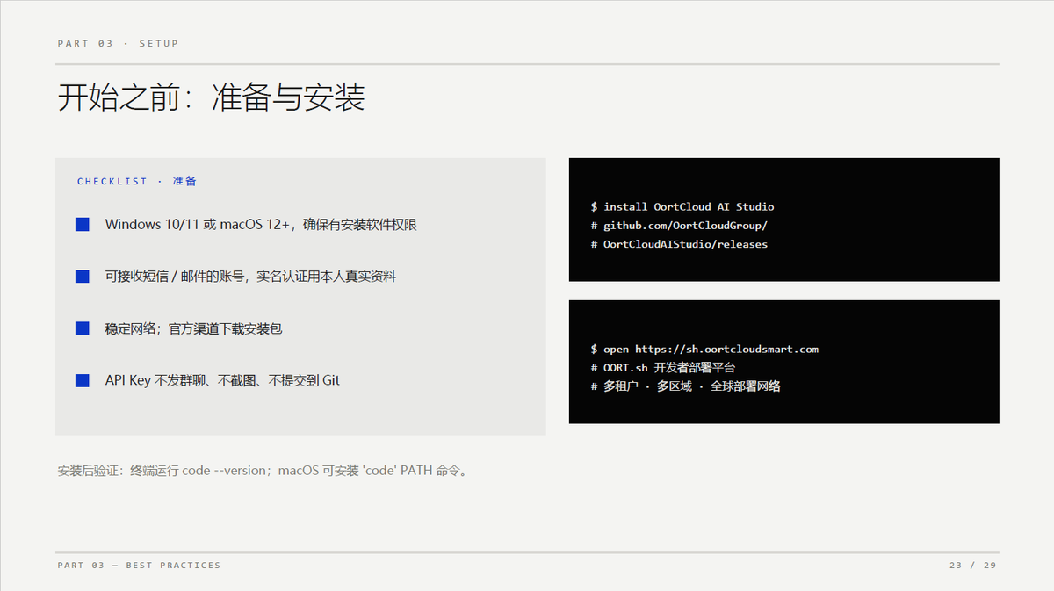
Task: Click the 'OortCloudAIStudio/releases' line
Action: (x=679, y=244)
